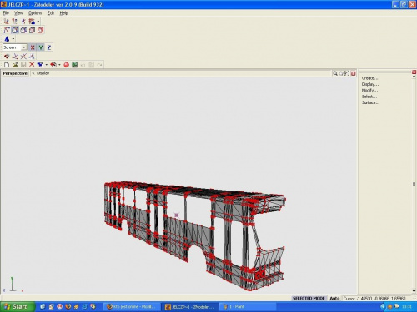Click the viewport zoom extents icon

pos(347,73)
